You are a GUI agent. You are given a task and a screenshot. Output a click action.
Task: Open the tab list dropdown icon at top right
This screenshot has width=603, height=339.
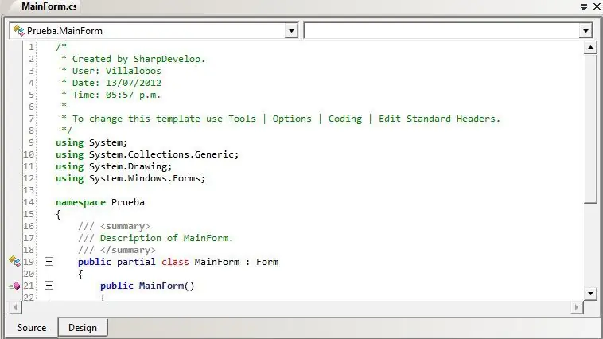click(584, 6)
